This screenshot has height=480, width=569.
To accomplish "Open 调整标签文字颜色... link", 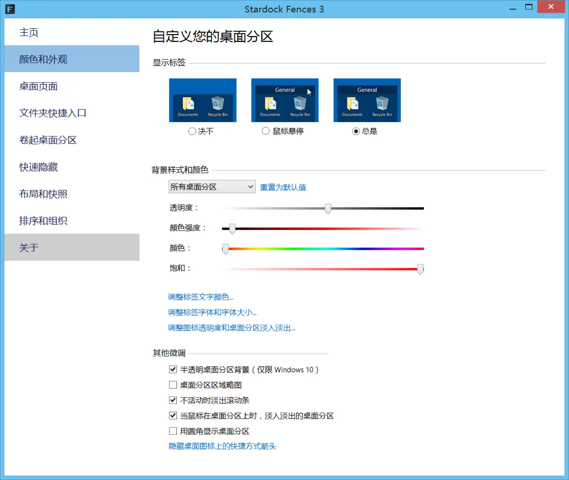I will pos(201,297).
